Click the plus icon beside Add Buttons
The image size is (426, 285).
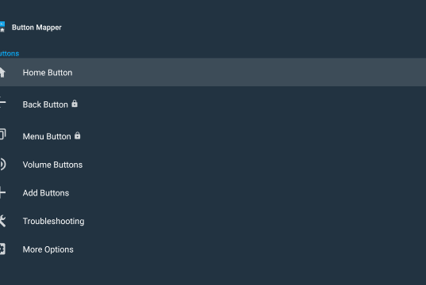[2, 192]
